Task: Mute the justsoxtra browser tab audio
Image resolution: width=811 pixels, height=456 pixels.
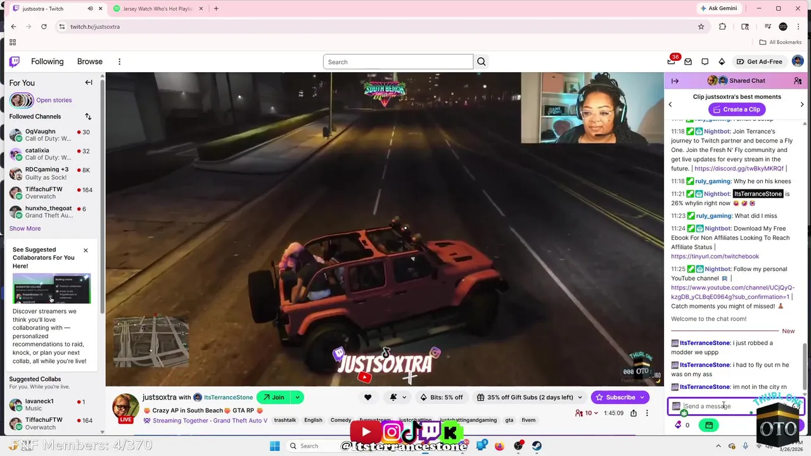Action: 90,9
